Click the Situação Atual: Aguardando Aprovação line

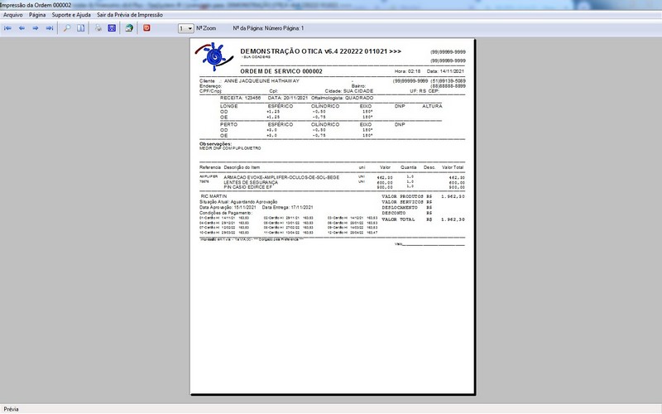pyautogui.click(x=238, y=202)
